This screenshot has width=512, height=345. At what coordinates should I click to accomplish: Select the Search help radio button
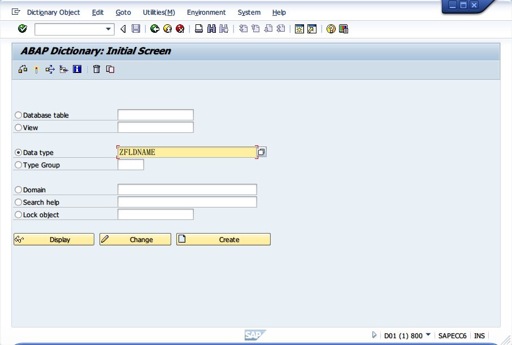(18, 202)
